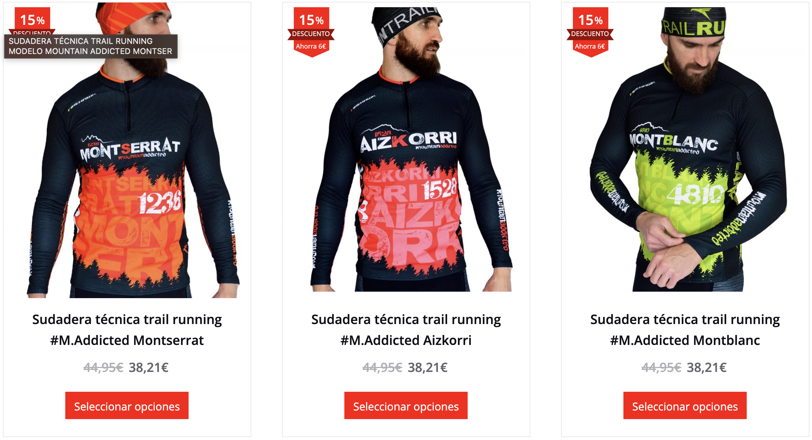Click Seleccionar opciones for Montserrat sweatshirt
Image resolution: width=812 pixels, height=440 pixels.
(127, 406)
